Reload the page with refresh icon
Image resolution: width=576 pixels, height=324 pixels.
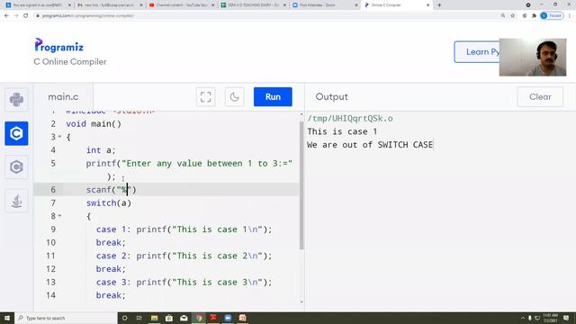click(26, 16)
